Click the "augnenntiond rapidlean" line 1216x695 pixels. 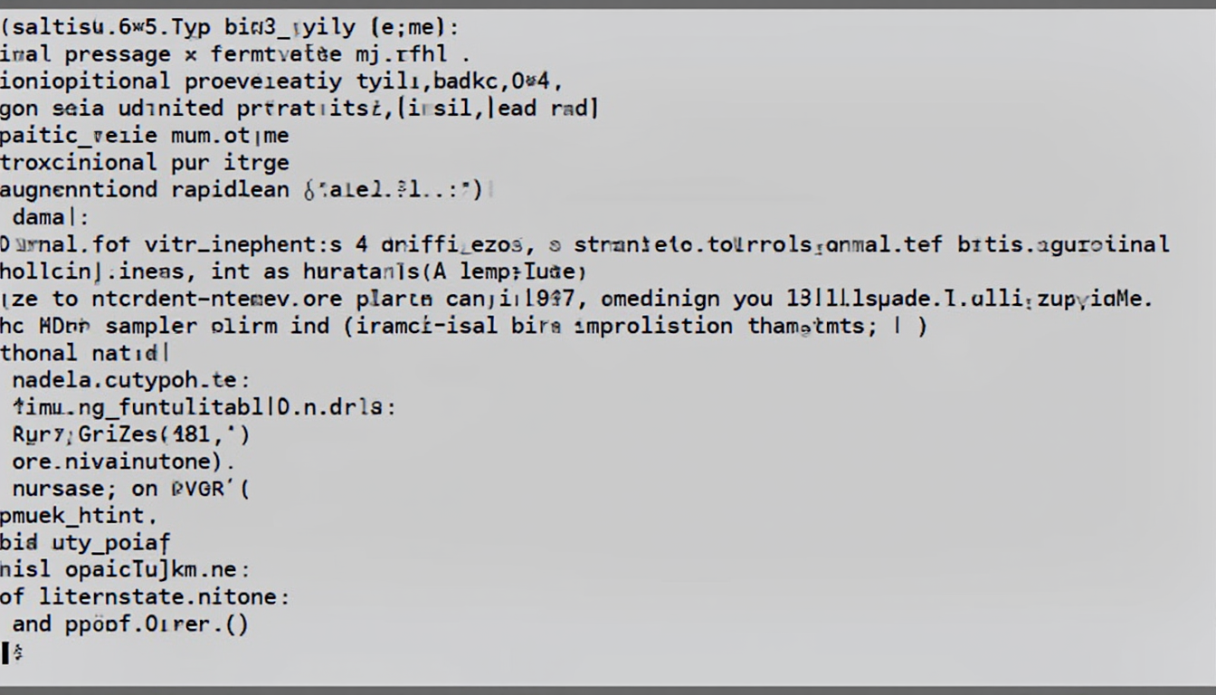pyautogui.click(x=248, y=190)
